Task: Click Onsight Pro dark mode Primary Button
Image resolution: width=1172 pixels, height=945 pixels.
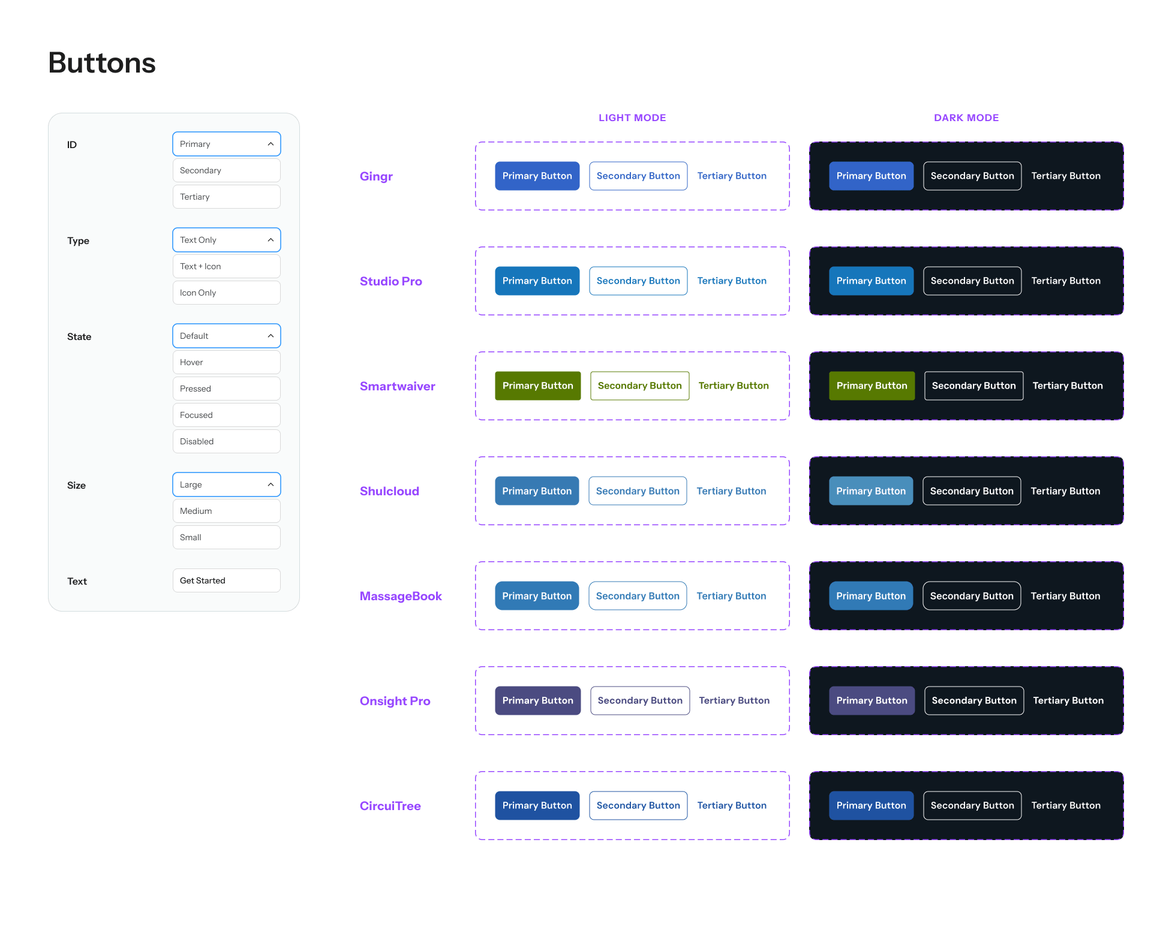Action: (872, 700)
